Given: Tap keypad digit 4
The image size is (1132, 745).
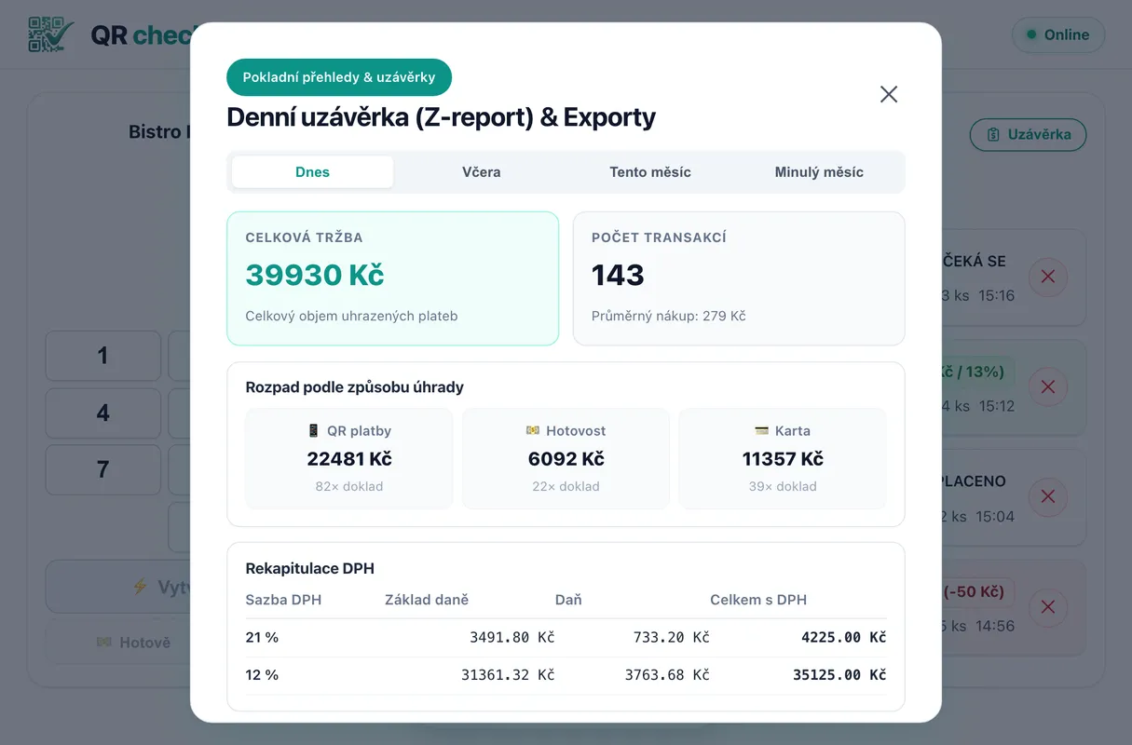Looking at the screenshot, I should click(103, 413).
